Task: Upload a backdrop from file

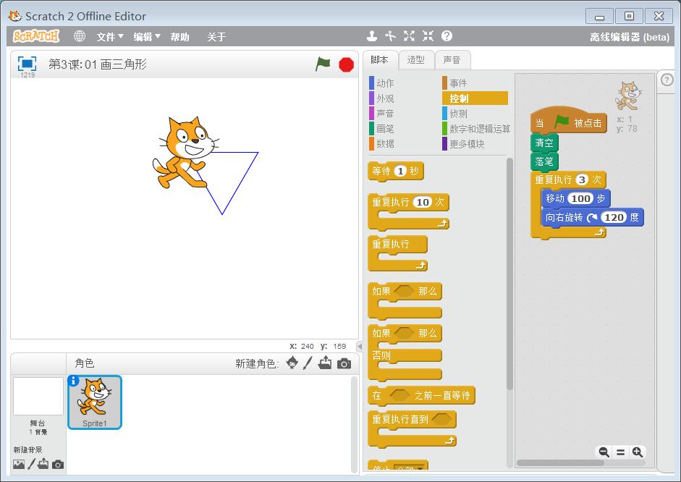Action: tap(43, 464)
